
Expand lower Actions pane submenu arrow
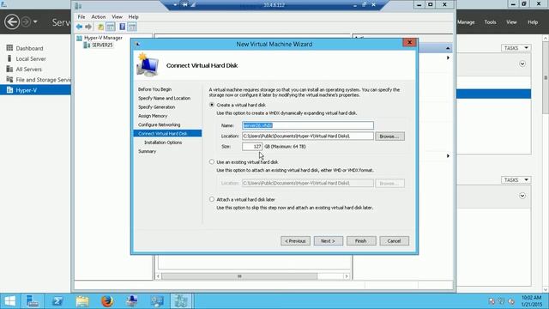tap(448, 156)
